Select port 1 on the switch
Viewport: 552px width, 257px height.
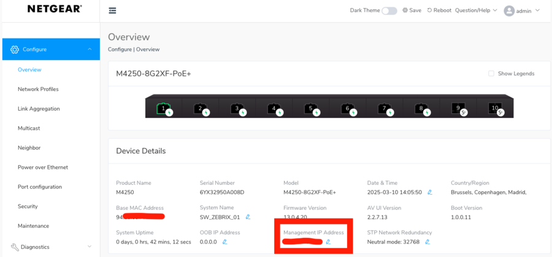pyautogui.click(x=164, y=109)
